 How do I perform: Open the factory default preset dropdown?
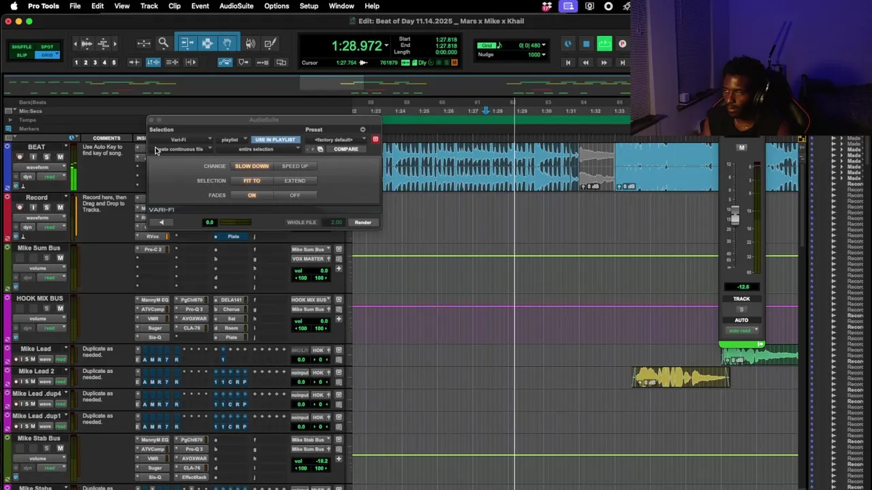(x=336, y=140)
